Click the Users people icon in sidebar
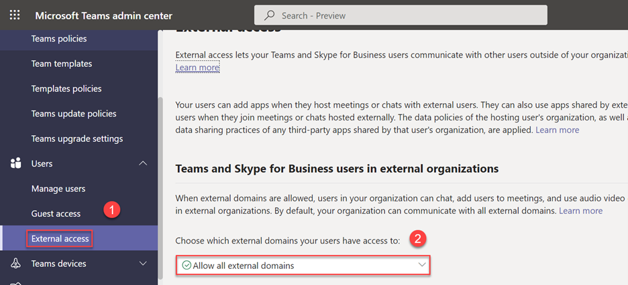Image resolution: width=628 pixels, height=285 pixels. coord(15,164)
